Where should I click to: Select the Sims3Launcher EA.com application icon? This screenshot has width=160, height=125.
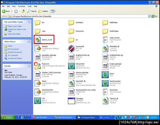pyautogui.click(x=105, y=83)
